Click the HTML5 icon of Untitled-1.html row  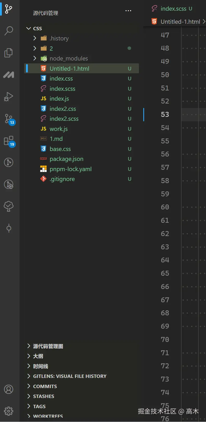[x=43, y=68]
